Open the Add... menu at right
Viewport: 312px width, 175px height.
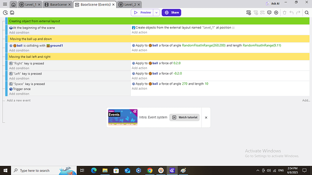tap(306, 100)
